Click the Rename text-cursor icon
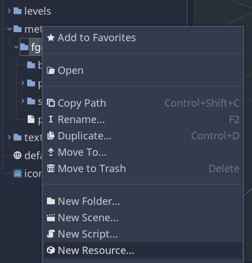252x263 pixels. [x=51, y=119]
